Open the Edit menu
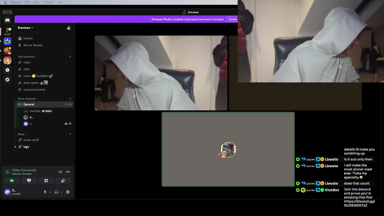 (27, 2)
